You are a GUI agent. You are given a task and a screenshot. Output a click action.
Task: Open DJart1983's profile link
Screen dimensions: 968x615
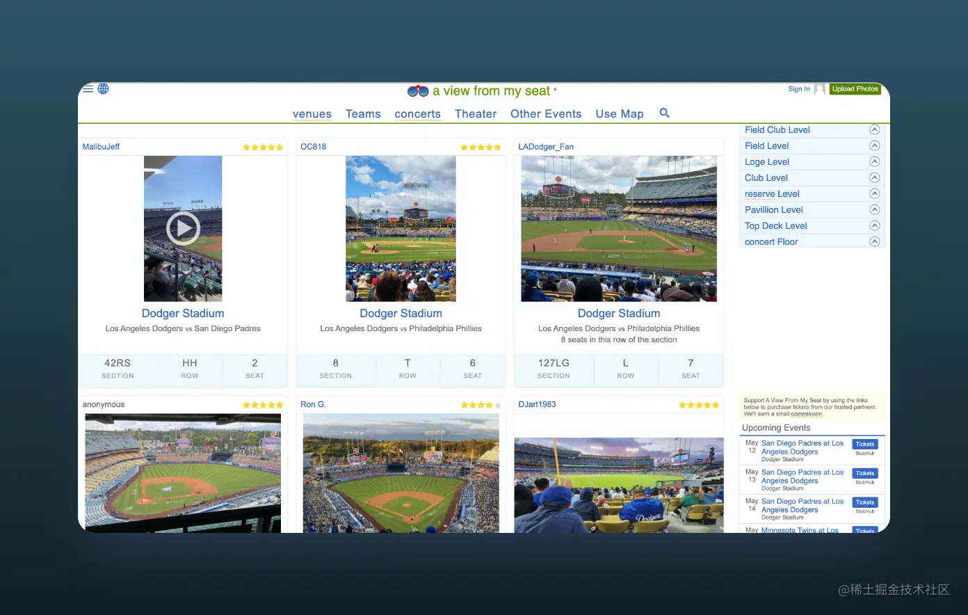tap(537, 404)
